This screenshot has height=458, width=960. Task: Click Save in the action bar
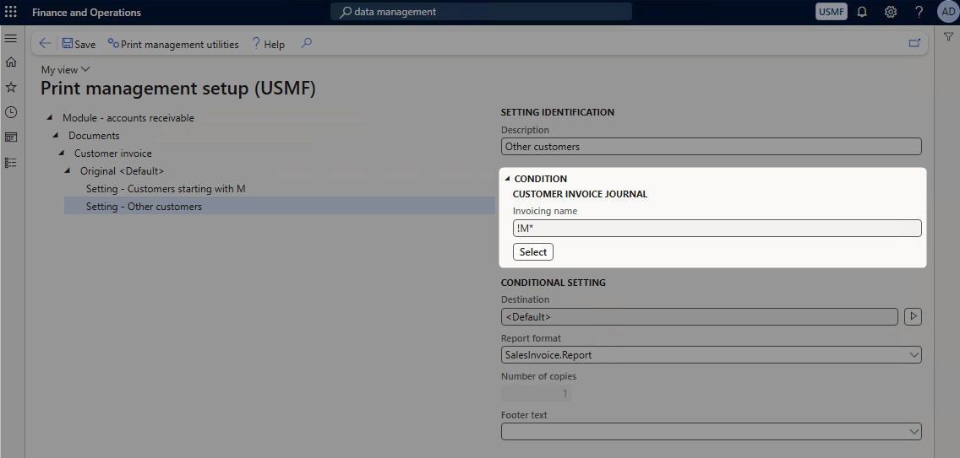coord(79,44)
